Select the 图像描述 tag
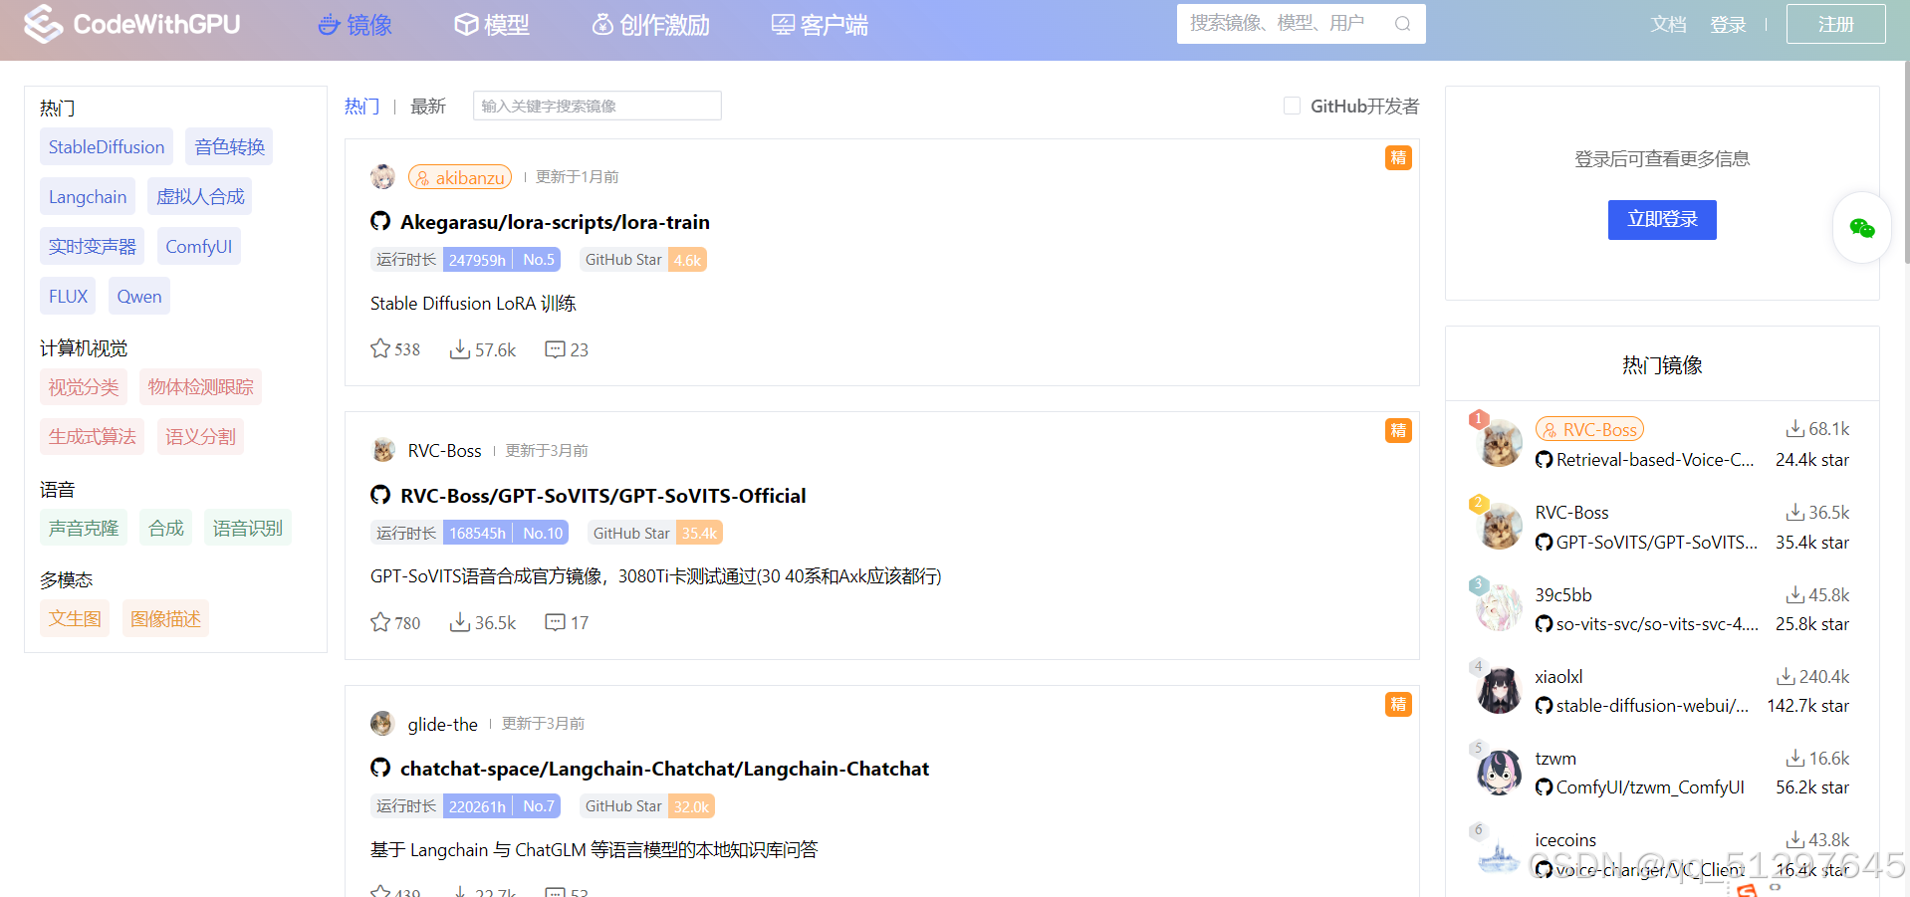This screenshot has width=1910, height=897. 165,618
